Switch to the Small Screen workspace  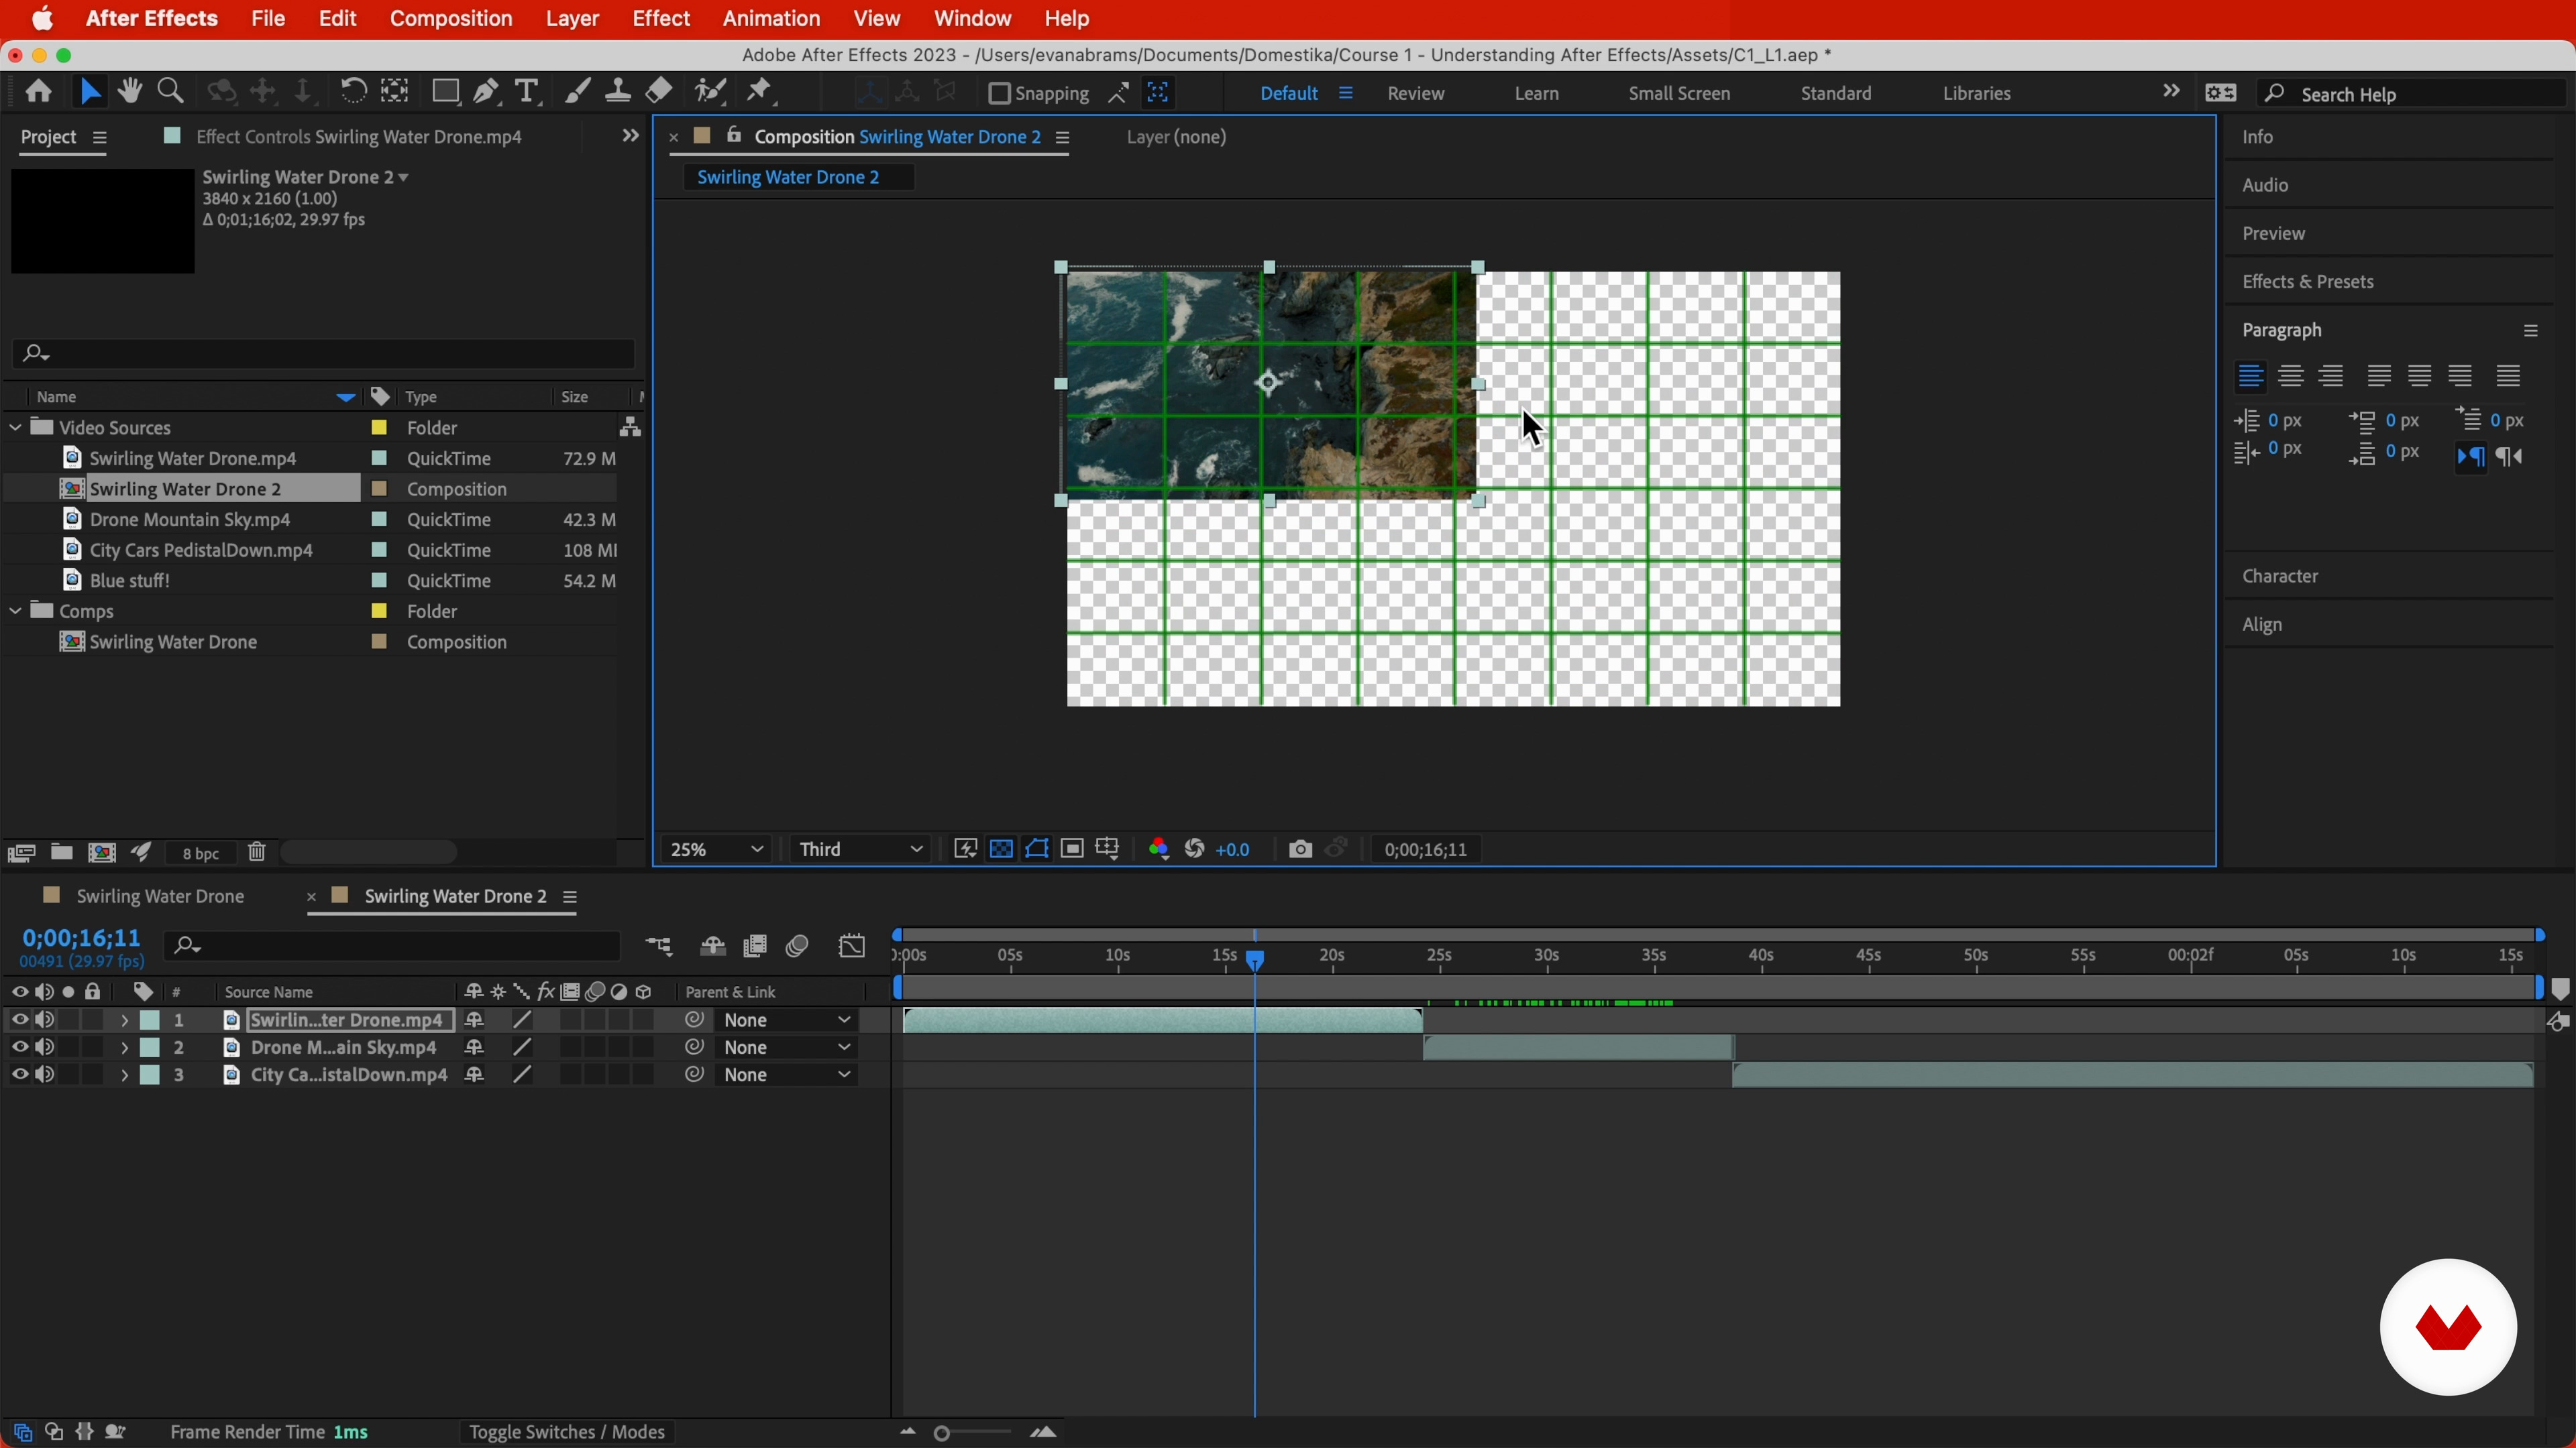point(1679,93)
